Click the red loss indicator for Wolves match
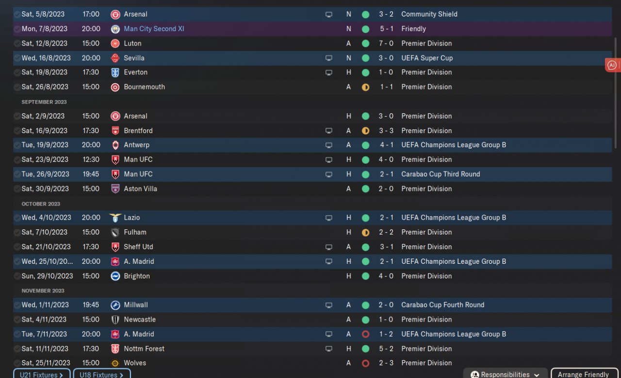The width and height of the screenshot is (621, 378). click(365, 363)
